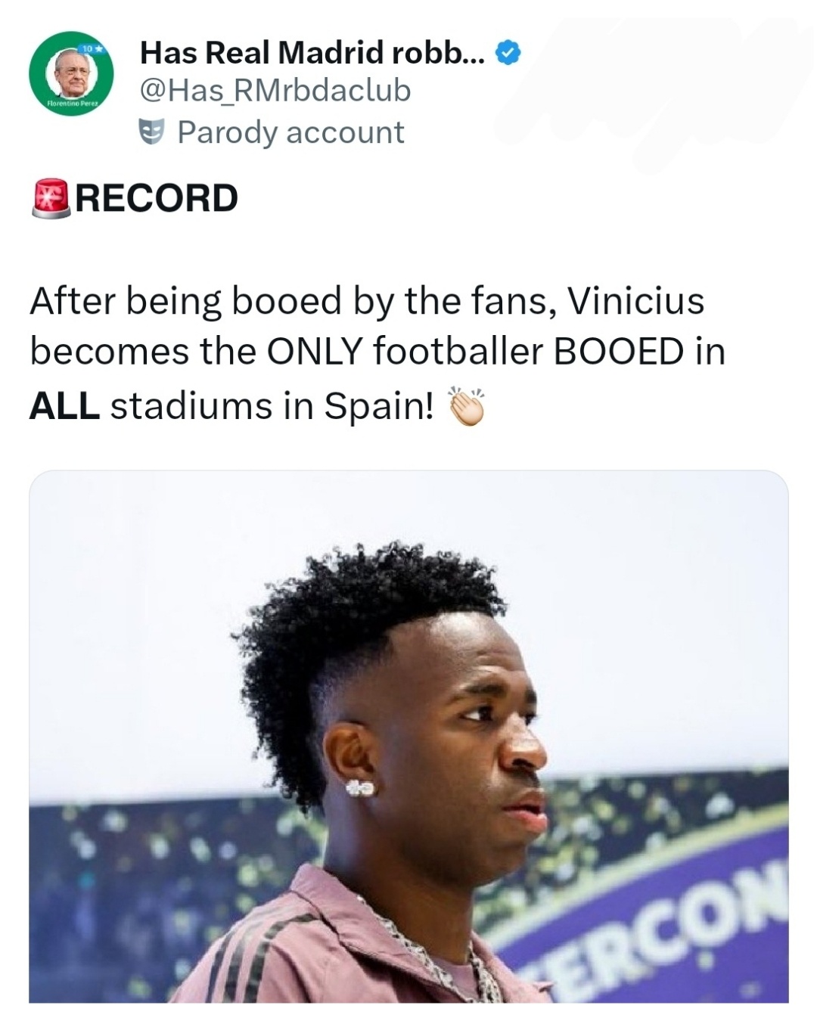
Task: Open the attached photo of the footballer
Action: click(x=408, y=736)
